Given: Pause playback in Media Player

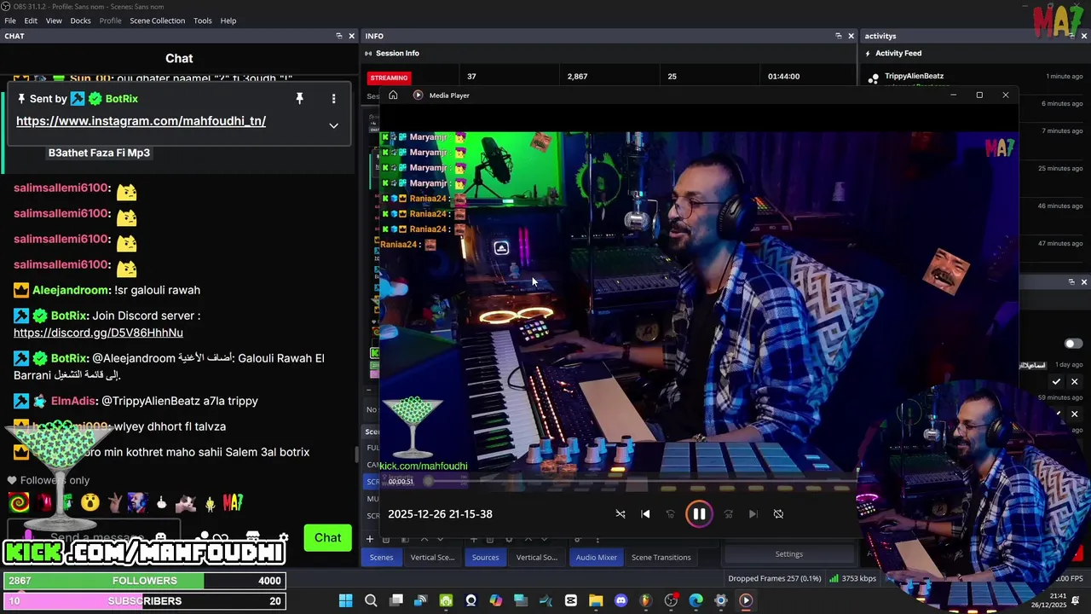Looking at the screenshot, I should [699, 514].
